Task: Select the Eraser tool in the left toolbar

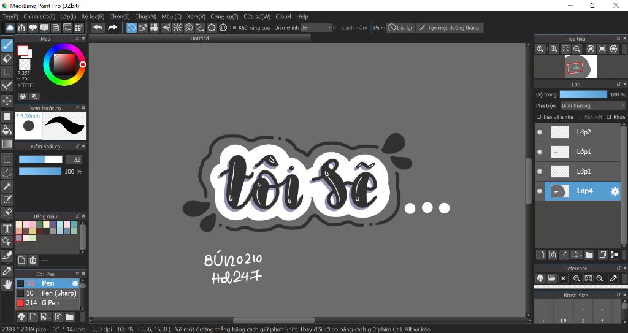Action: [x=7, y=59]
